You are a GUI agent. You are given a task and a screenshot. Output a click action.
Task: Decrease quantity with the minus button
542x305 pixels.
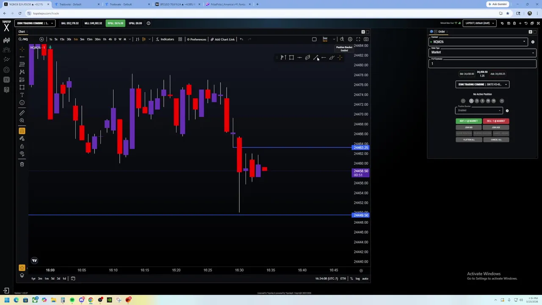463,101
